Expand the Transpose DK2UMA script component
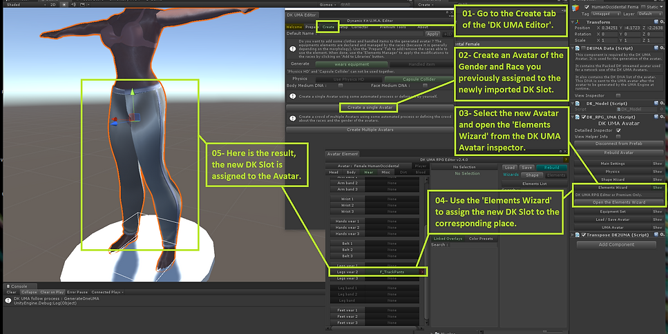Screen dimensions: 668x334 click(573, 235)
